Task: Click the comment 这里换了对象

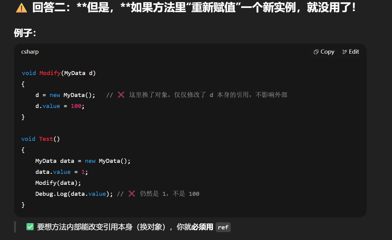Action: pos(148,95)
